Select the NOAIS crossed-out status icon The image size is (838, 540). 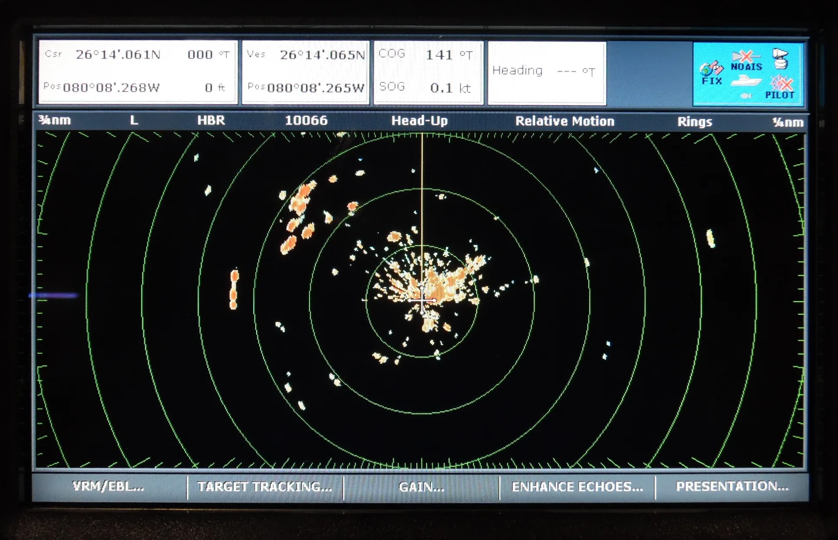pos(746,60)
